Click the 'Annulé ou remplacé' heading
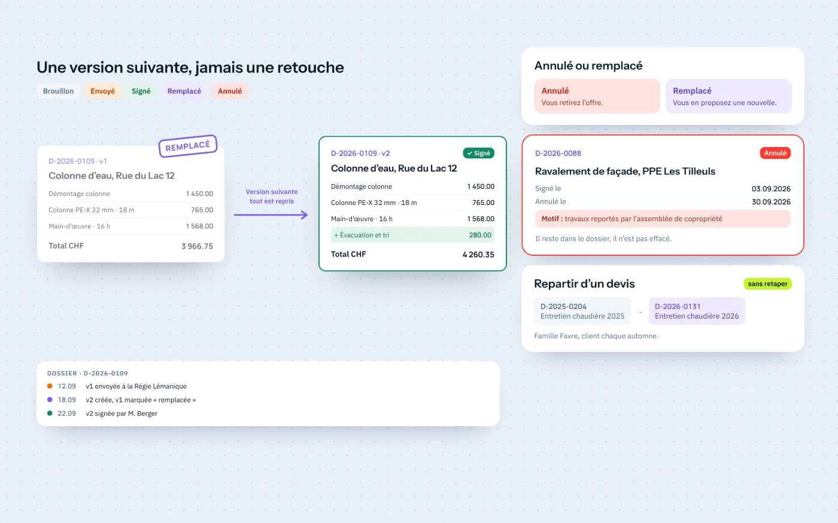Viewport: 838px width, 523px height. 588,66
